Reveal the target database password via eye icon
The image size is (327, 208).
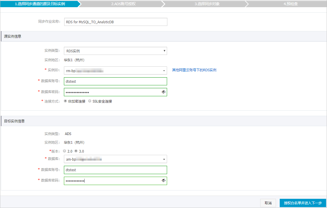pos(163,181)
